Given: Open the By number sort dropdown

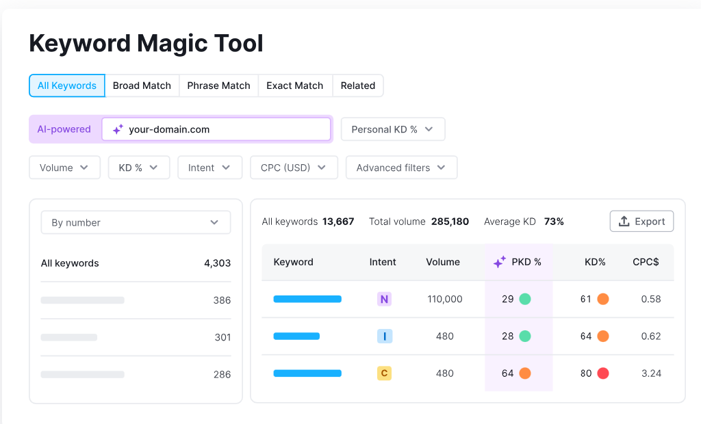Looking at the screenshot, I should coord(136,222).
